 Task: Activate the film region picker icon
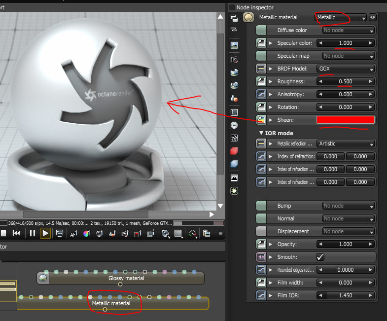pos(150,233)
